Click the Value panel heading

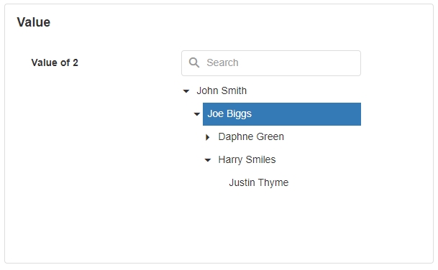[34, 22]
